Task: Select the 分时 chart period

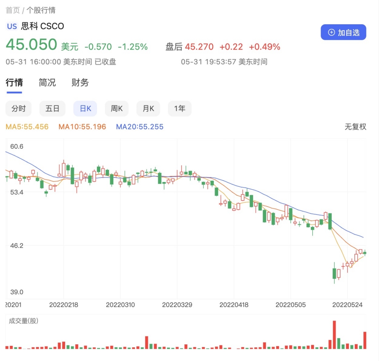Action: click(19, 108)
